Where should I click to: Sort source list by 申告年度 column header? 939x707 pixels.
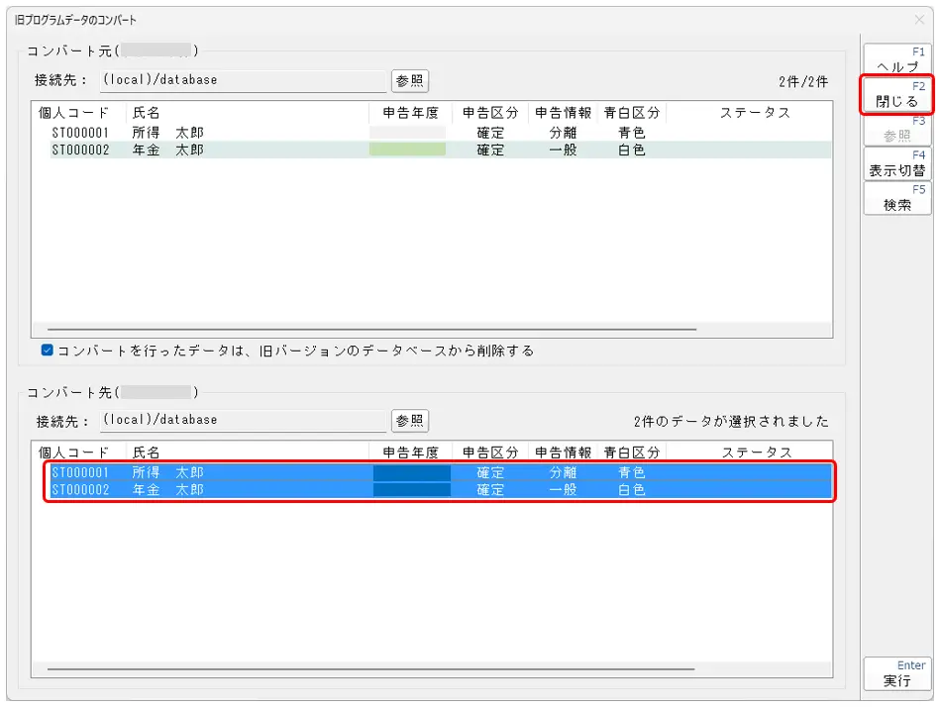410,113
